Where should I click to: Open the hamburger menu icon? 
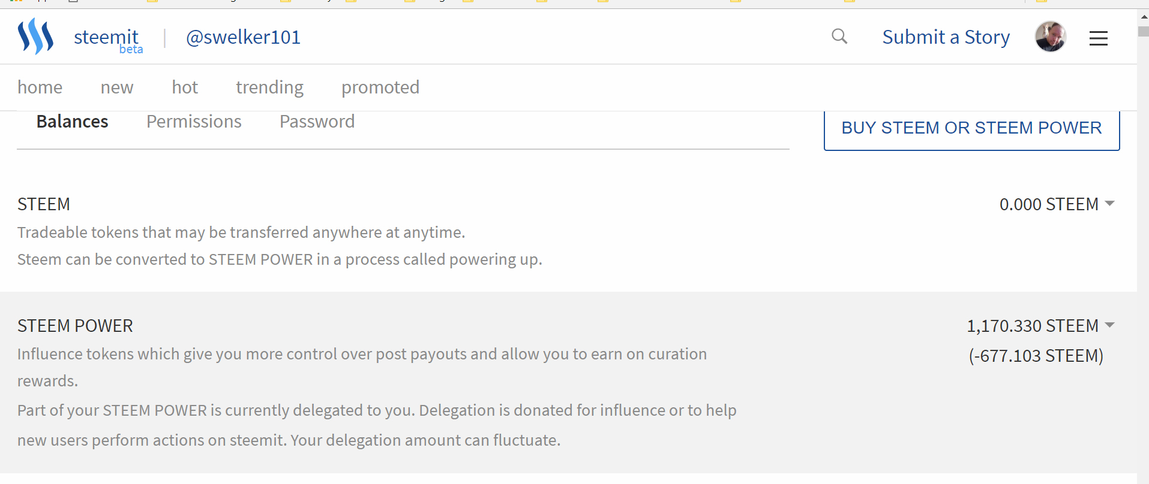[x=1098, y=38]
